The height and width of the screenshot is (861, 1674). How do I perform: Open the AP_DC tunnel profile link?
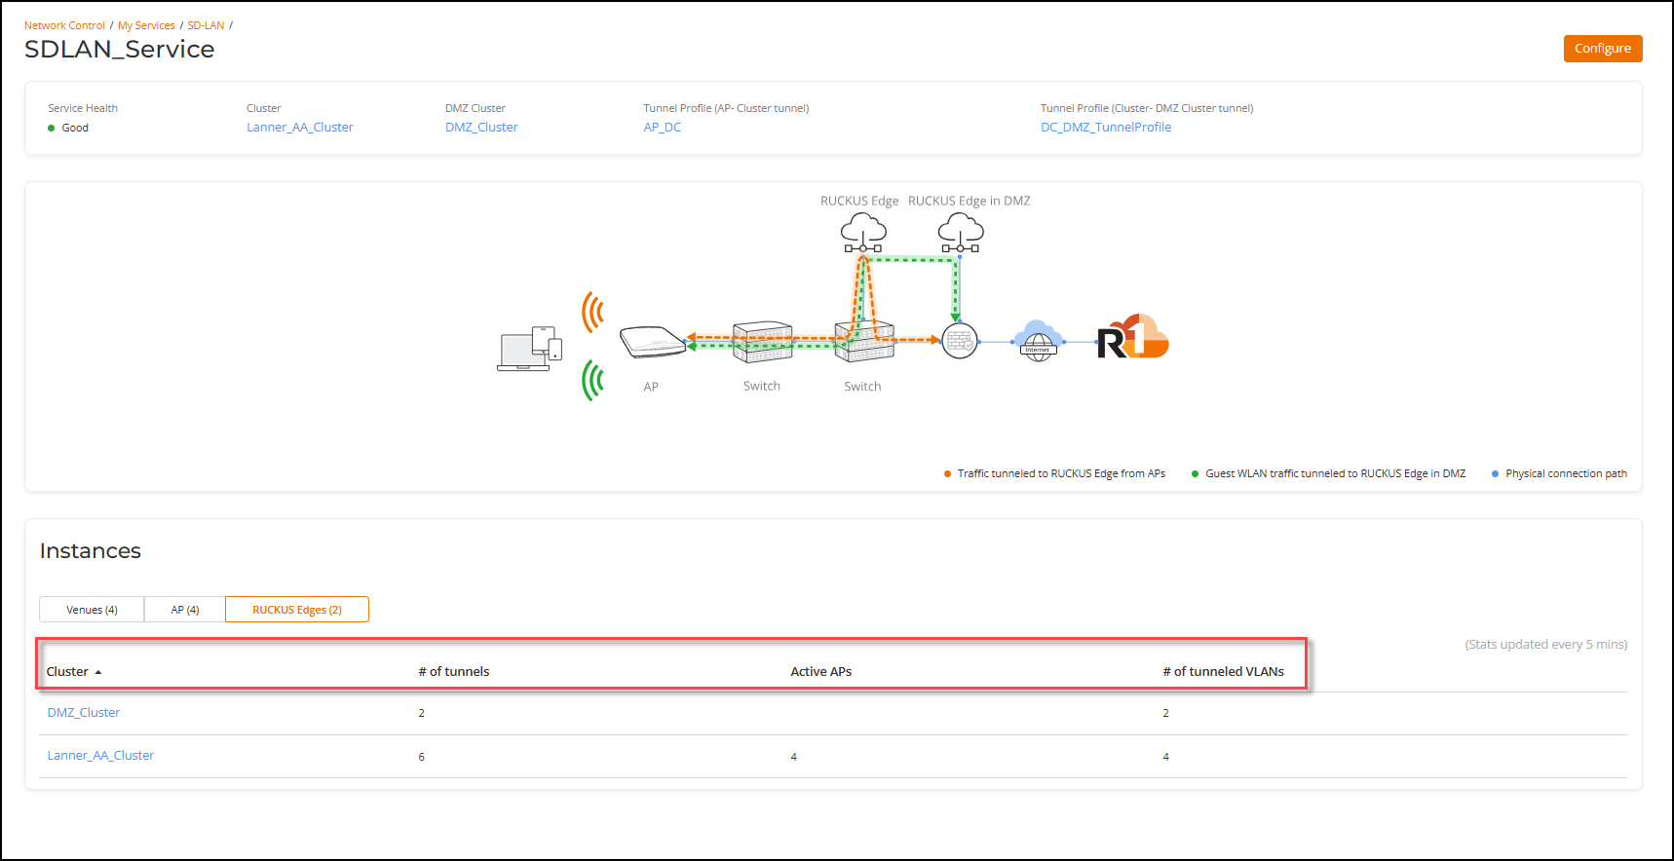(663, 128)
